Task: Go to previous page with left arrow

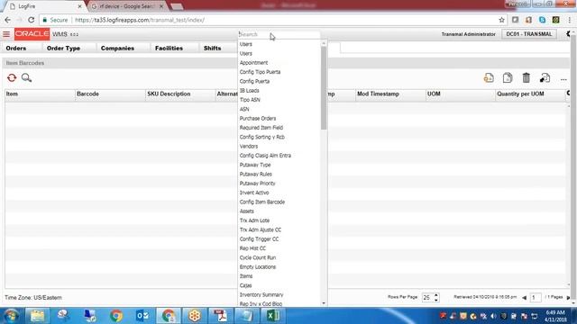Action: (524, 298)
